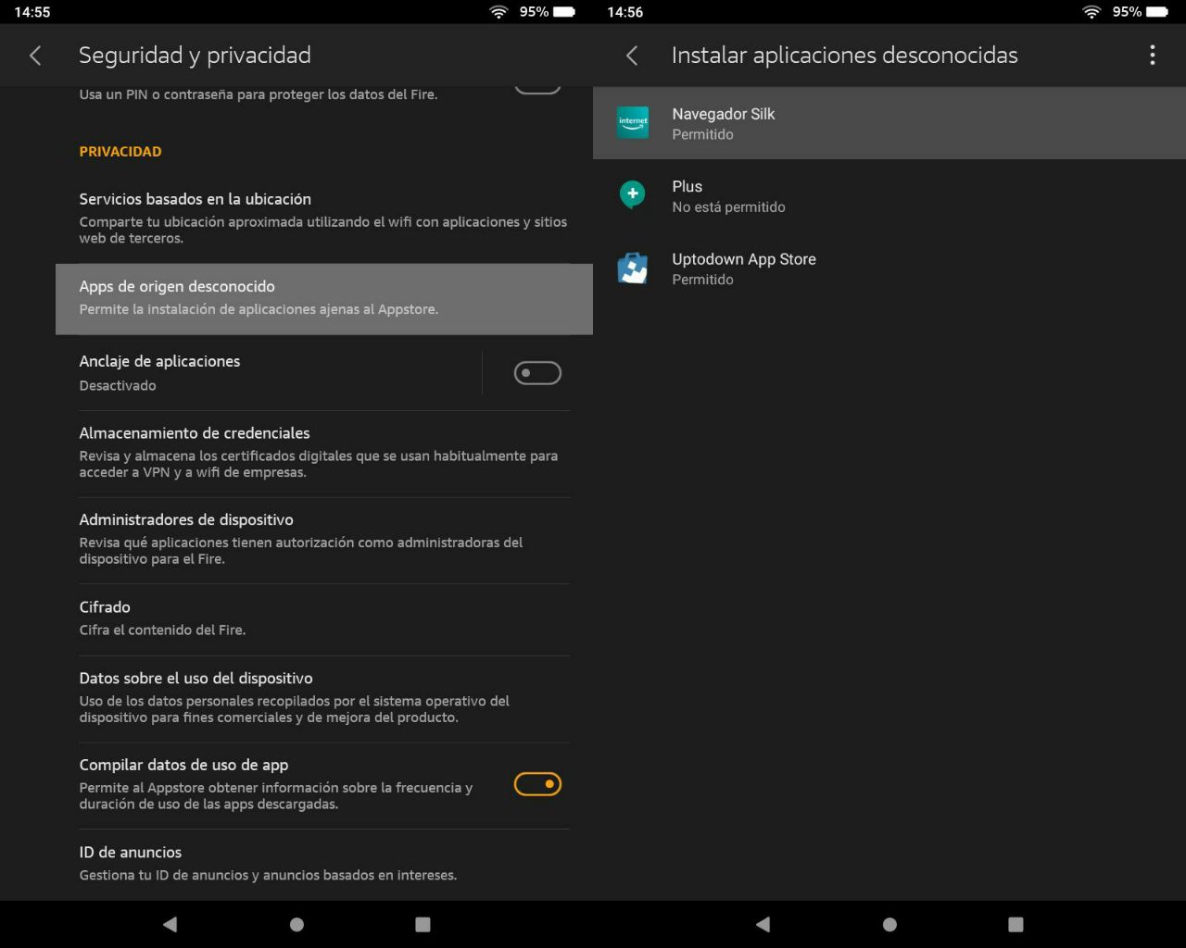Image resolution: width=1186 pixels, height=948 pixels.
Task: Select the Cifrado option
Action: [324, 617]
